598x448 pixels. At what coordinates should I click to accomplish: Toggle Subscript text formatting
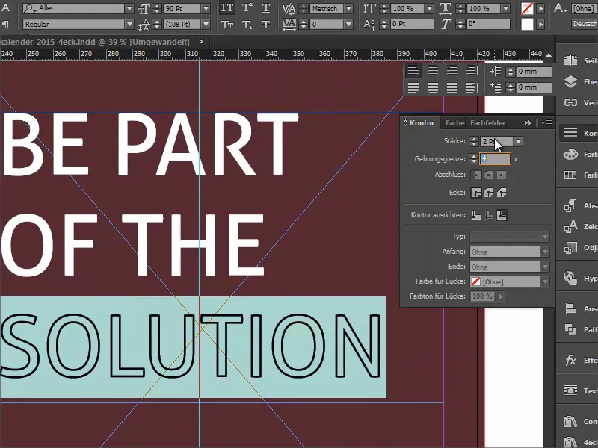point(247,25)
